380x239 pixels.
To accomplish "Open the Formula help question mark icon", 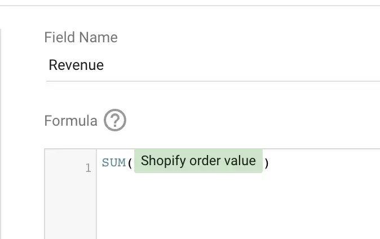I will point(115,120).
